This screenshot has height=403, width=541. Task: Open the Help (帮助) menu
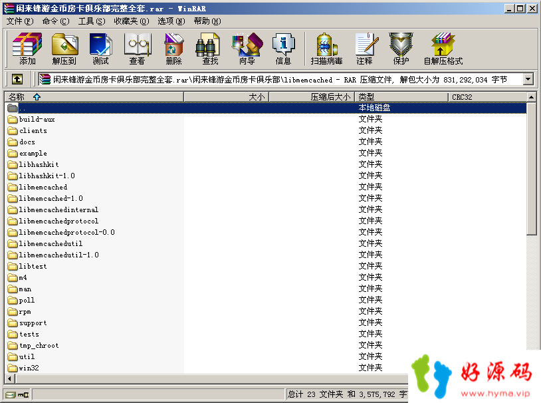coord(207,21)
